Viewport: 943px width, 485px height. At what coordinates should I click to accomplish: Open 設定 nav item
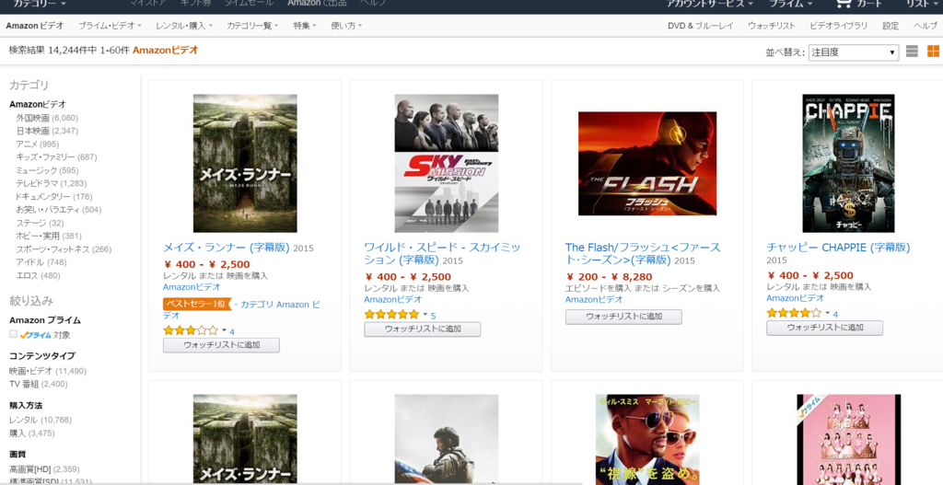pyautogui.click(x=891, y=26)
